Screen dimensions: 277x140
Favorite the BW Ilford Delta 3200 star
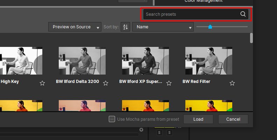[x=106, y=83]
